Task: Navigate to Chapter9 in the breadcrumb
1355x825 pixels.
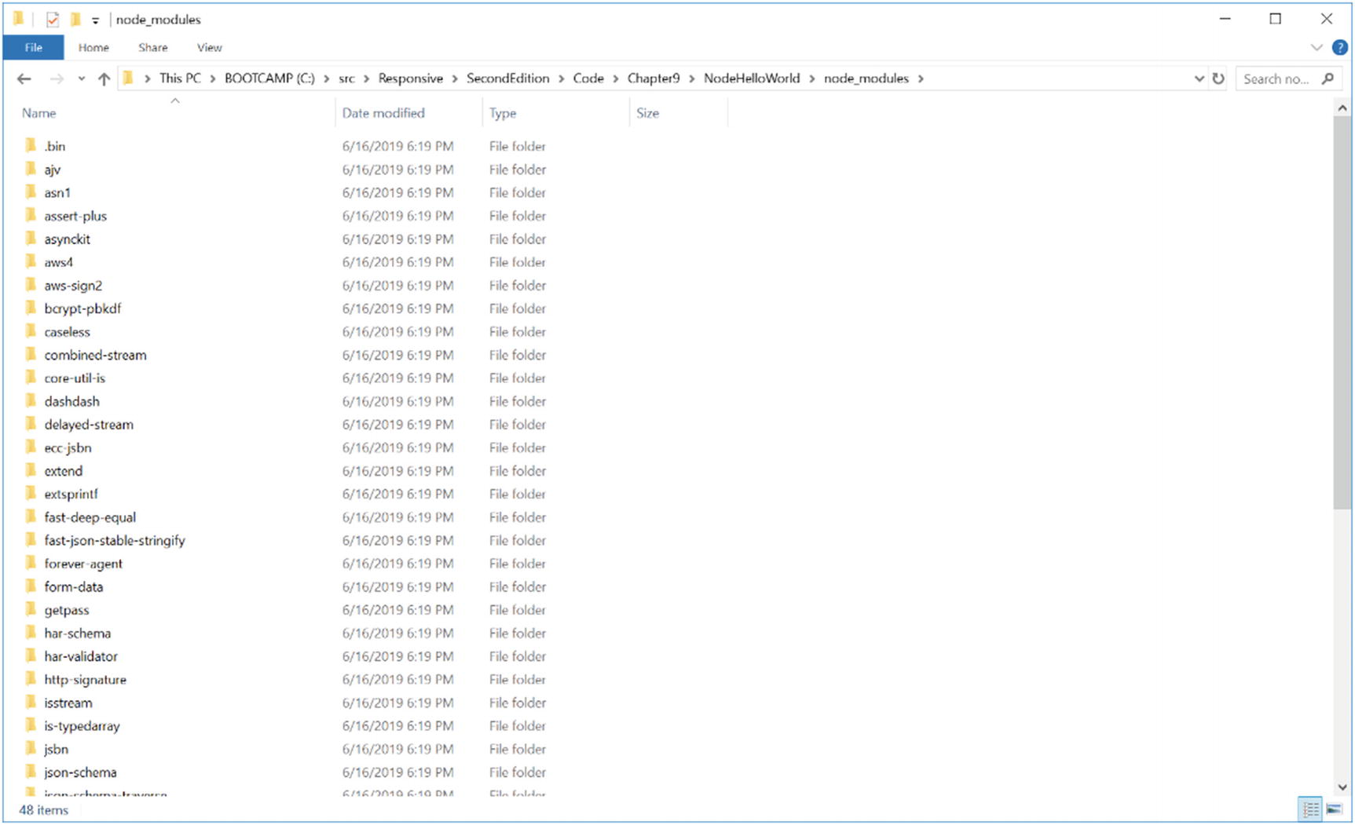Action: [654, 78]
